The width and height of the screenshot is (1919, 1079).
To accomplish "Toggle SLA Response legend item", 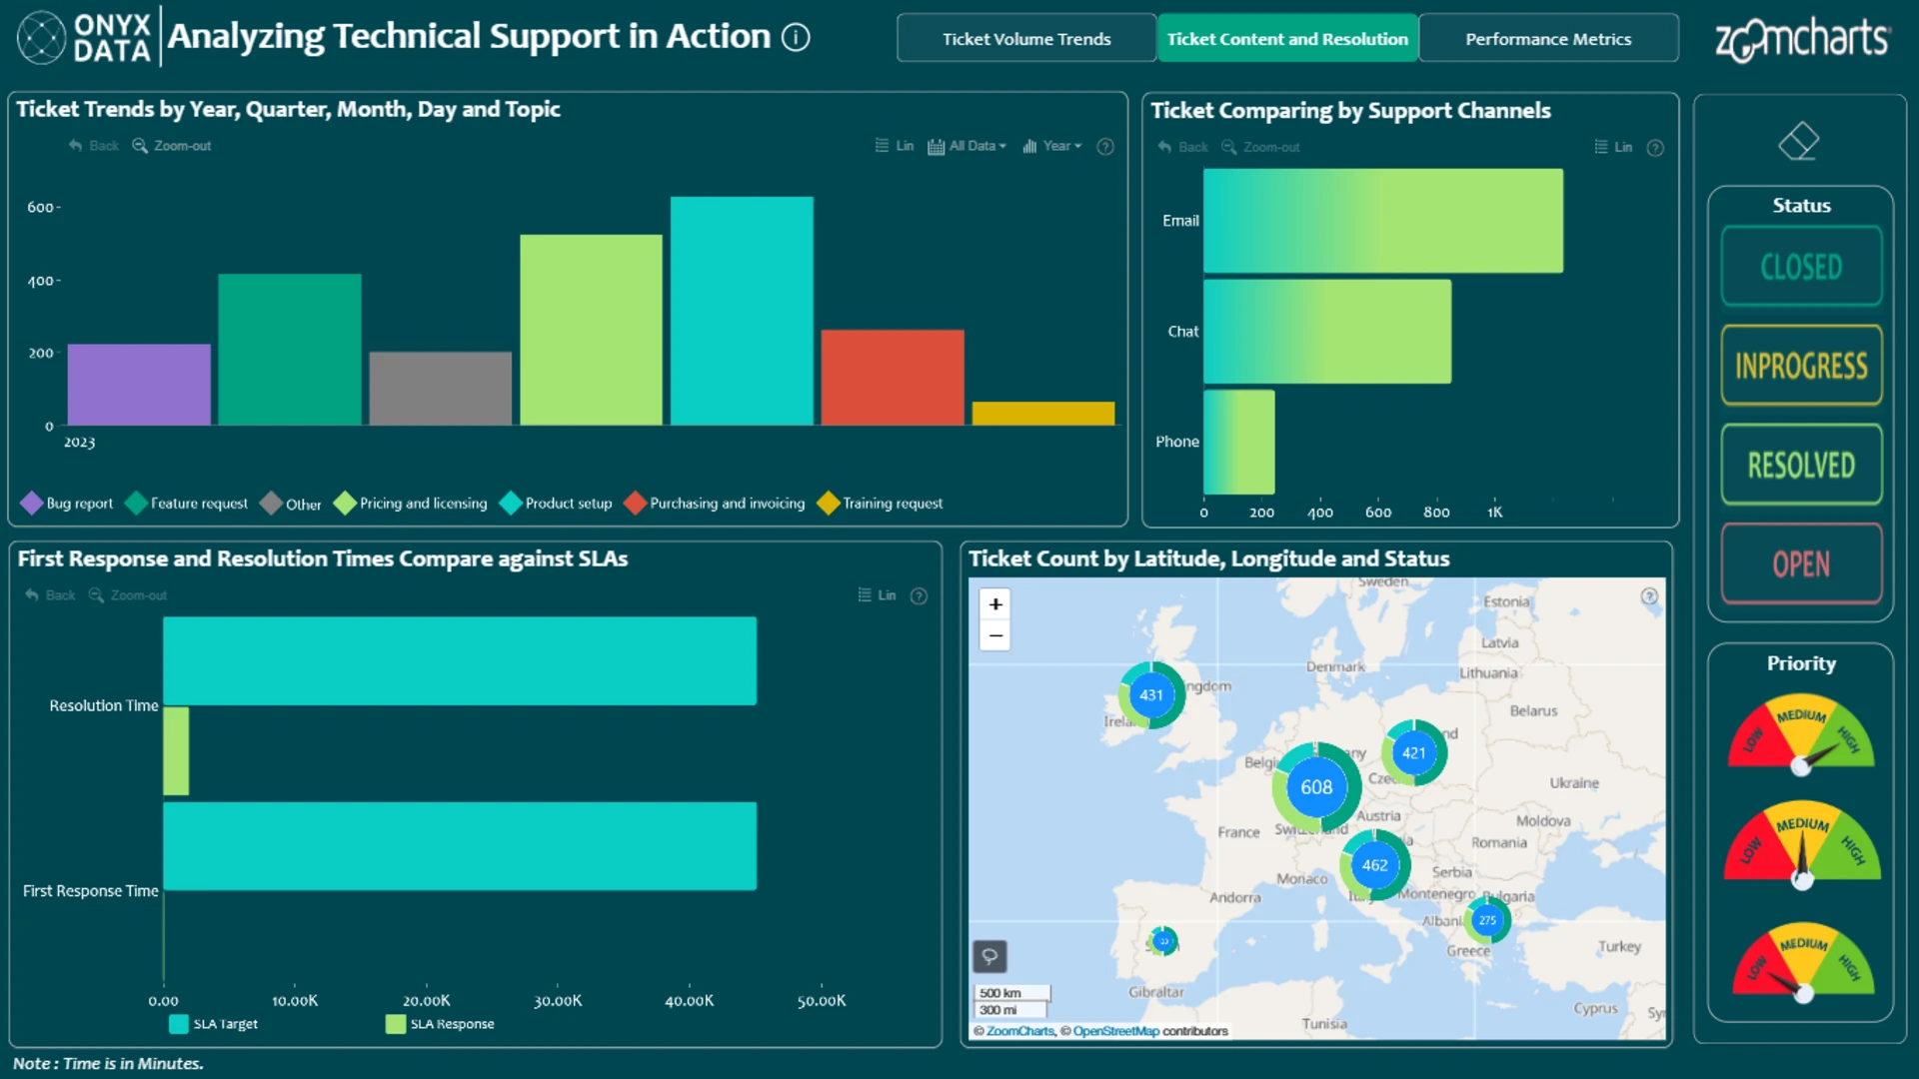I will pos(440,1024).
